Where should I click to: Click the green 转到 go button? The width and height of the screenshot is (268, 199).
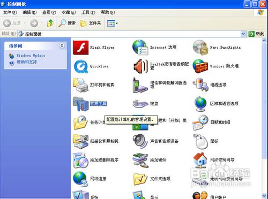tap(256, 34)
